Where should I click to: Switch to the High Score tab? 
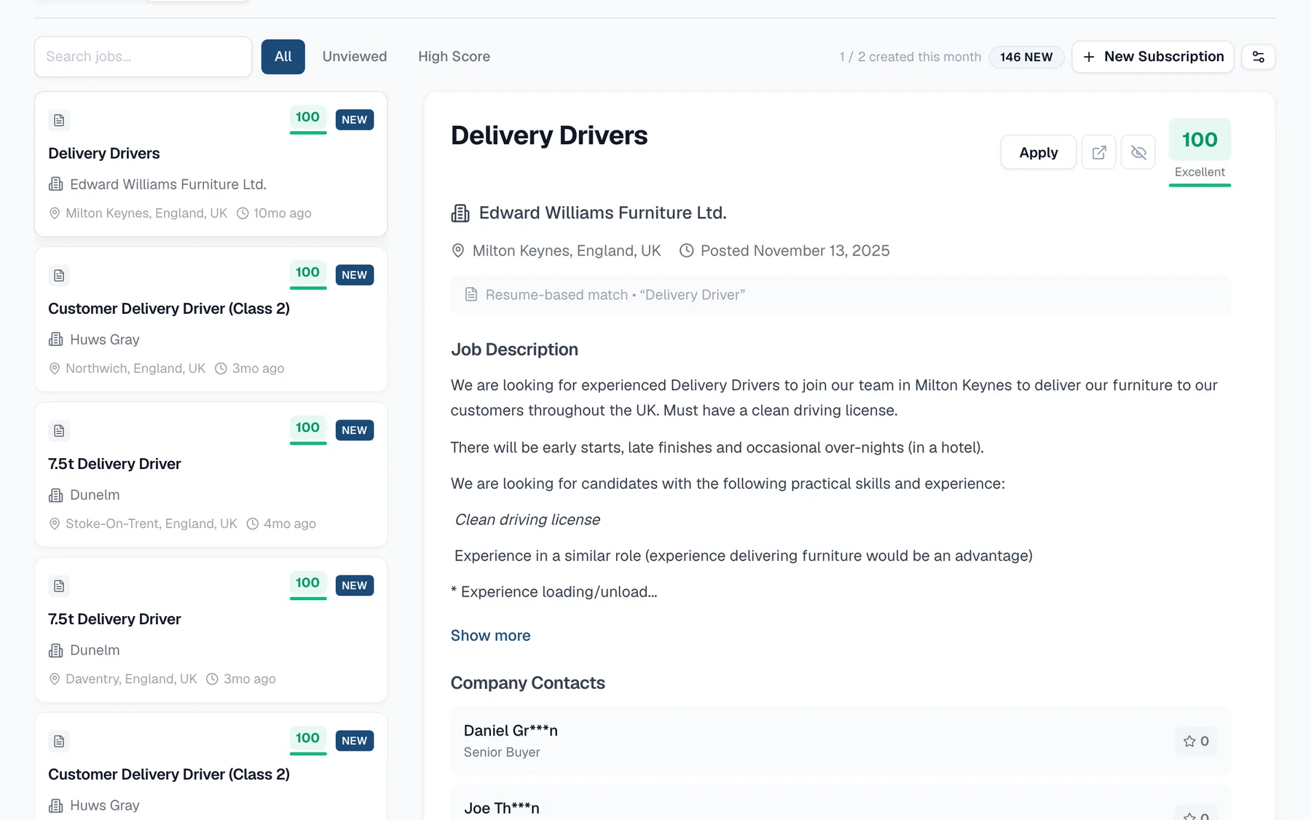(x=454, y=57)
